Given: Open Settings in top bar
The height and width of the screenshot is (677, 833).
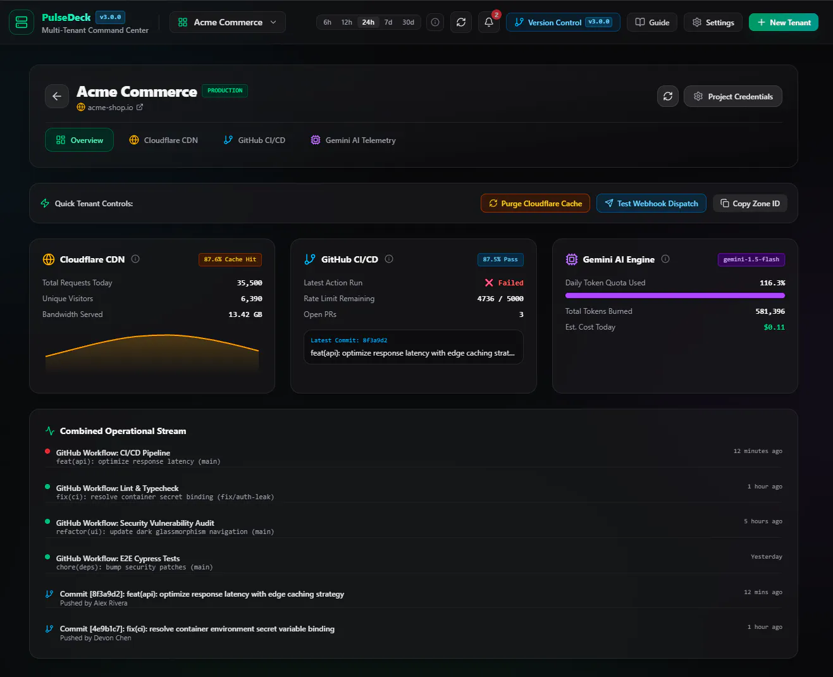Looking at the screenshot, I should [x=713, y=22].
